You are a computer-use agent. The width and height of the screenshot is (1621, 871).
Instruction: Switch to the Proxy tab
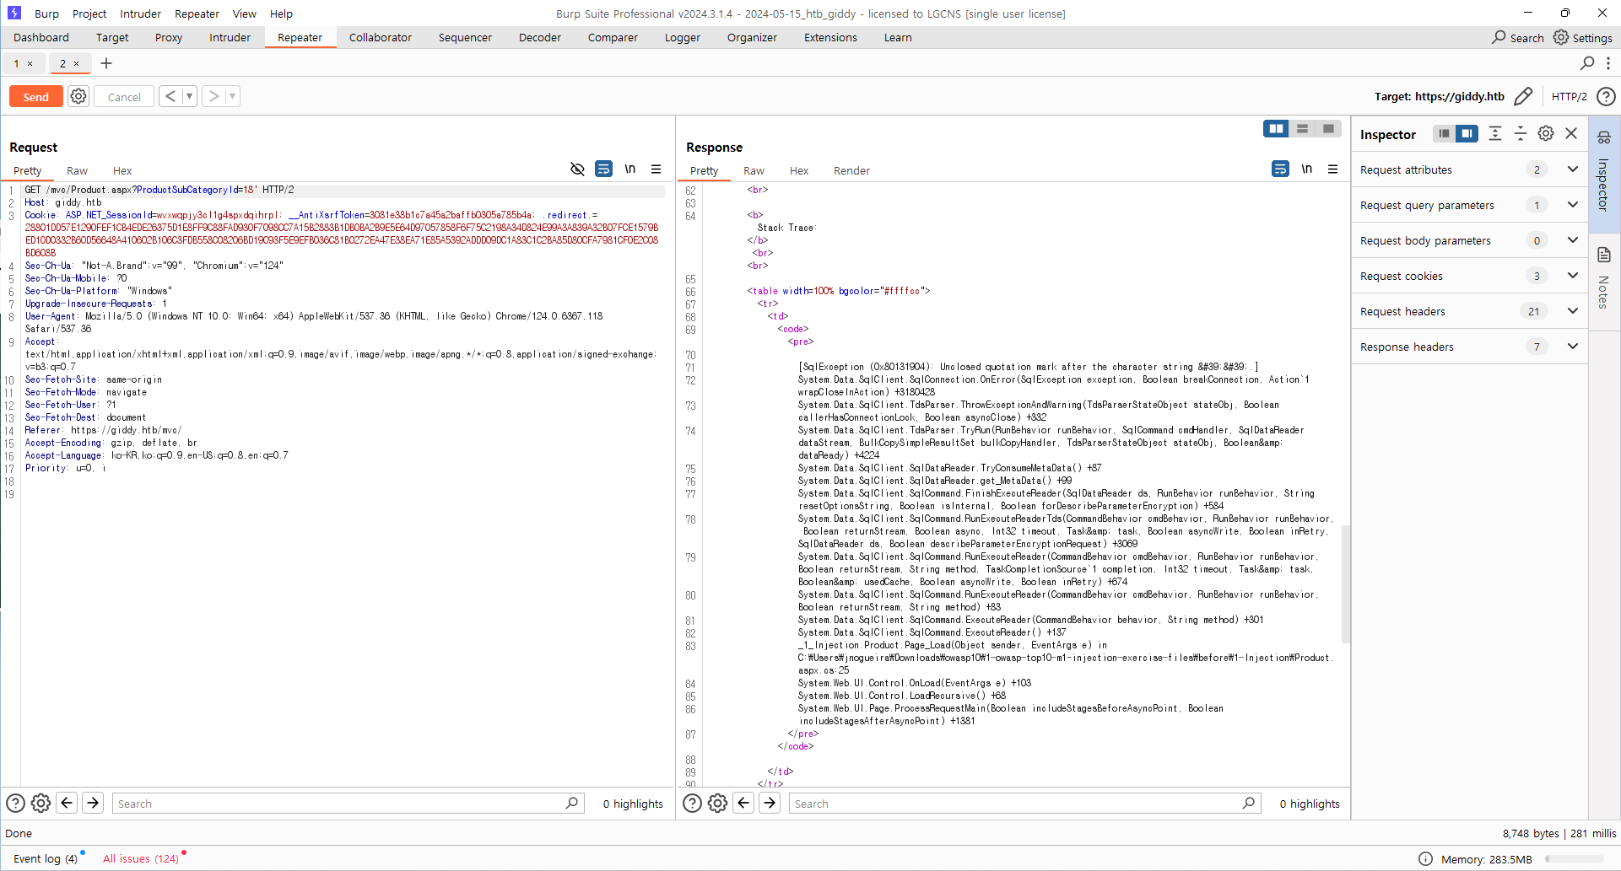tap(169, 37)
